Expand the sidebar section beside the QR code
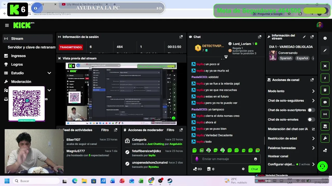 point(49,90)
